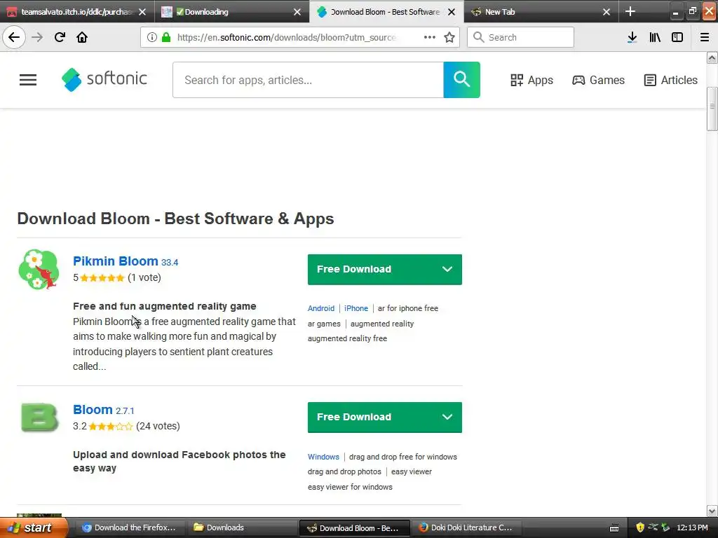Viewport: 718px width, 538px height.
Task: Focus the Firefox Search box
Action: pyautogui.click(x=520, y=37)
